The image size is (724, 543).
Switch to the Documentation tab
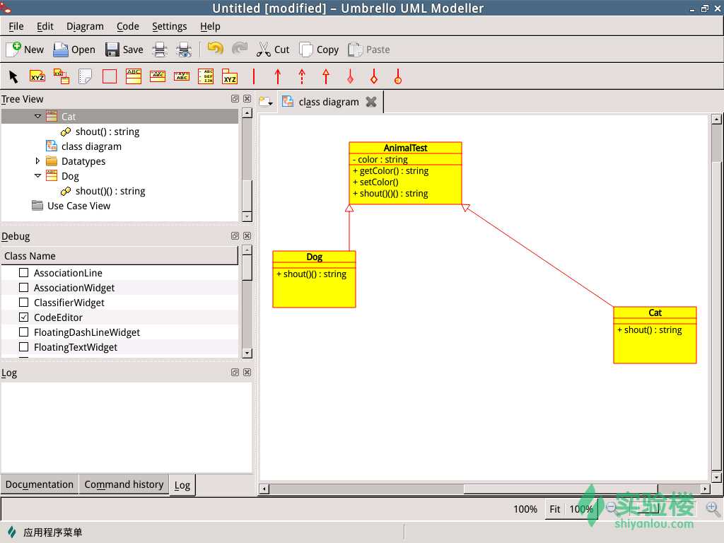pyautogui.click(x=40, y=484)
